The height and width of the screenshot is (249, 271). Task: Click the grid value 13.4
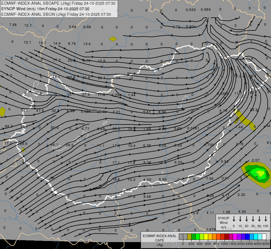pos(87,44)
